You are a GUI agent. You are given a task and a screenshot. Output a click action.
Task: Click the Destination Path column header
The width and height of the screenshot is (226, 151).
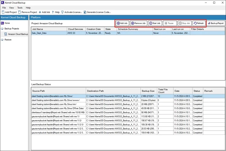[113, 91]
